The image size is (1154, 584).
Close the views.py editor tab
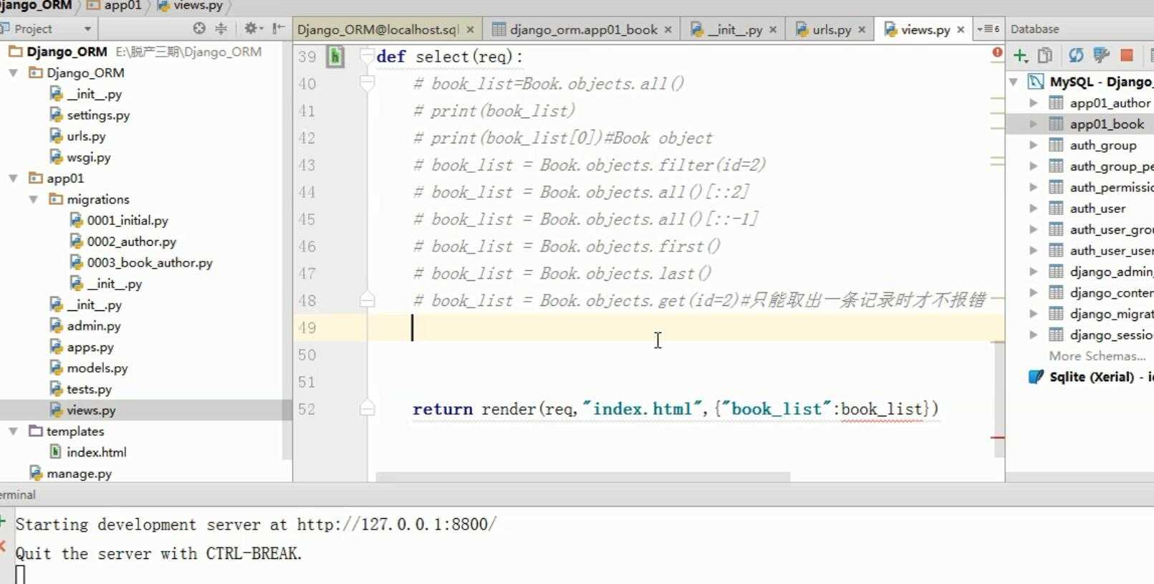(961, 29)
